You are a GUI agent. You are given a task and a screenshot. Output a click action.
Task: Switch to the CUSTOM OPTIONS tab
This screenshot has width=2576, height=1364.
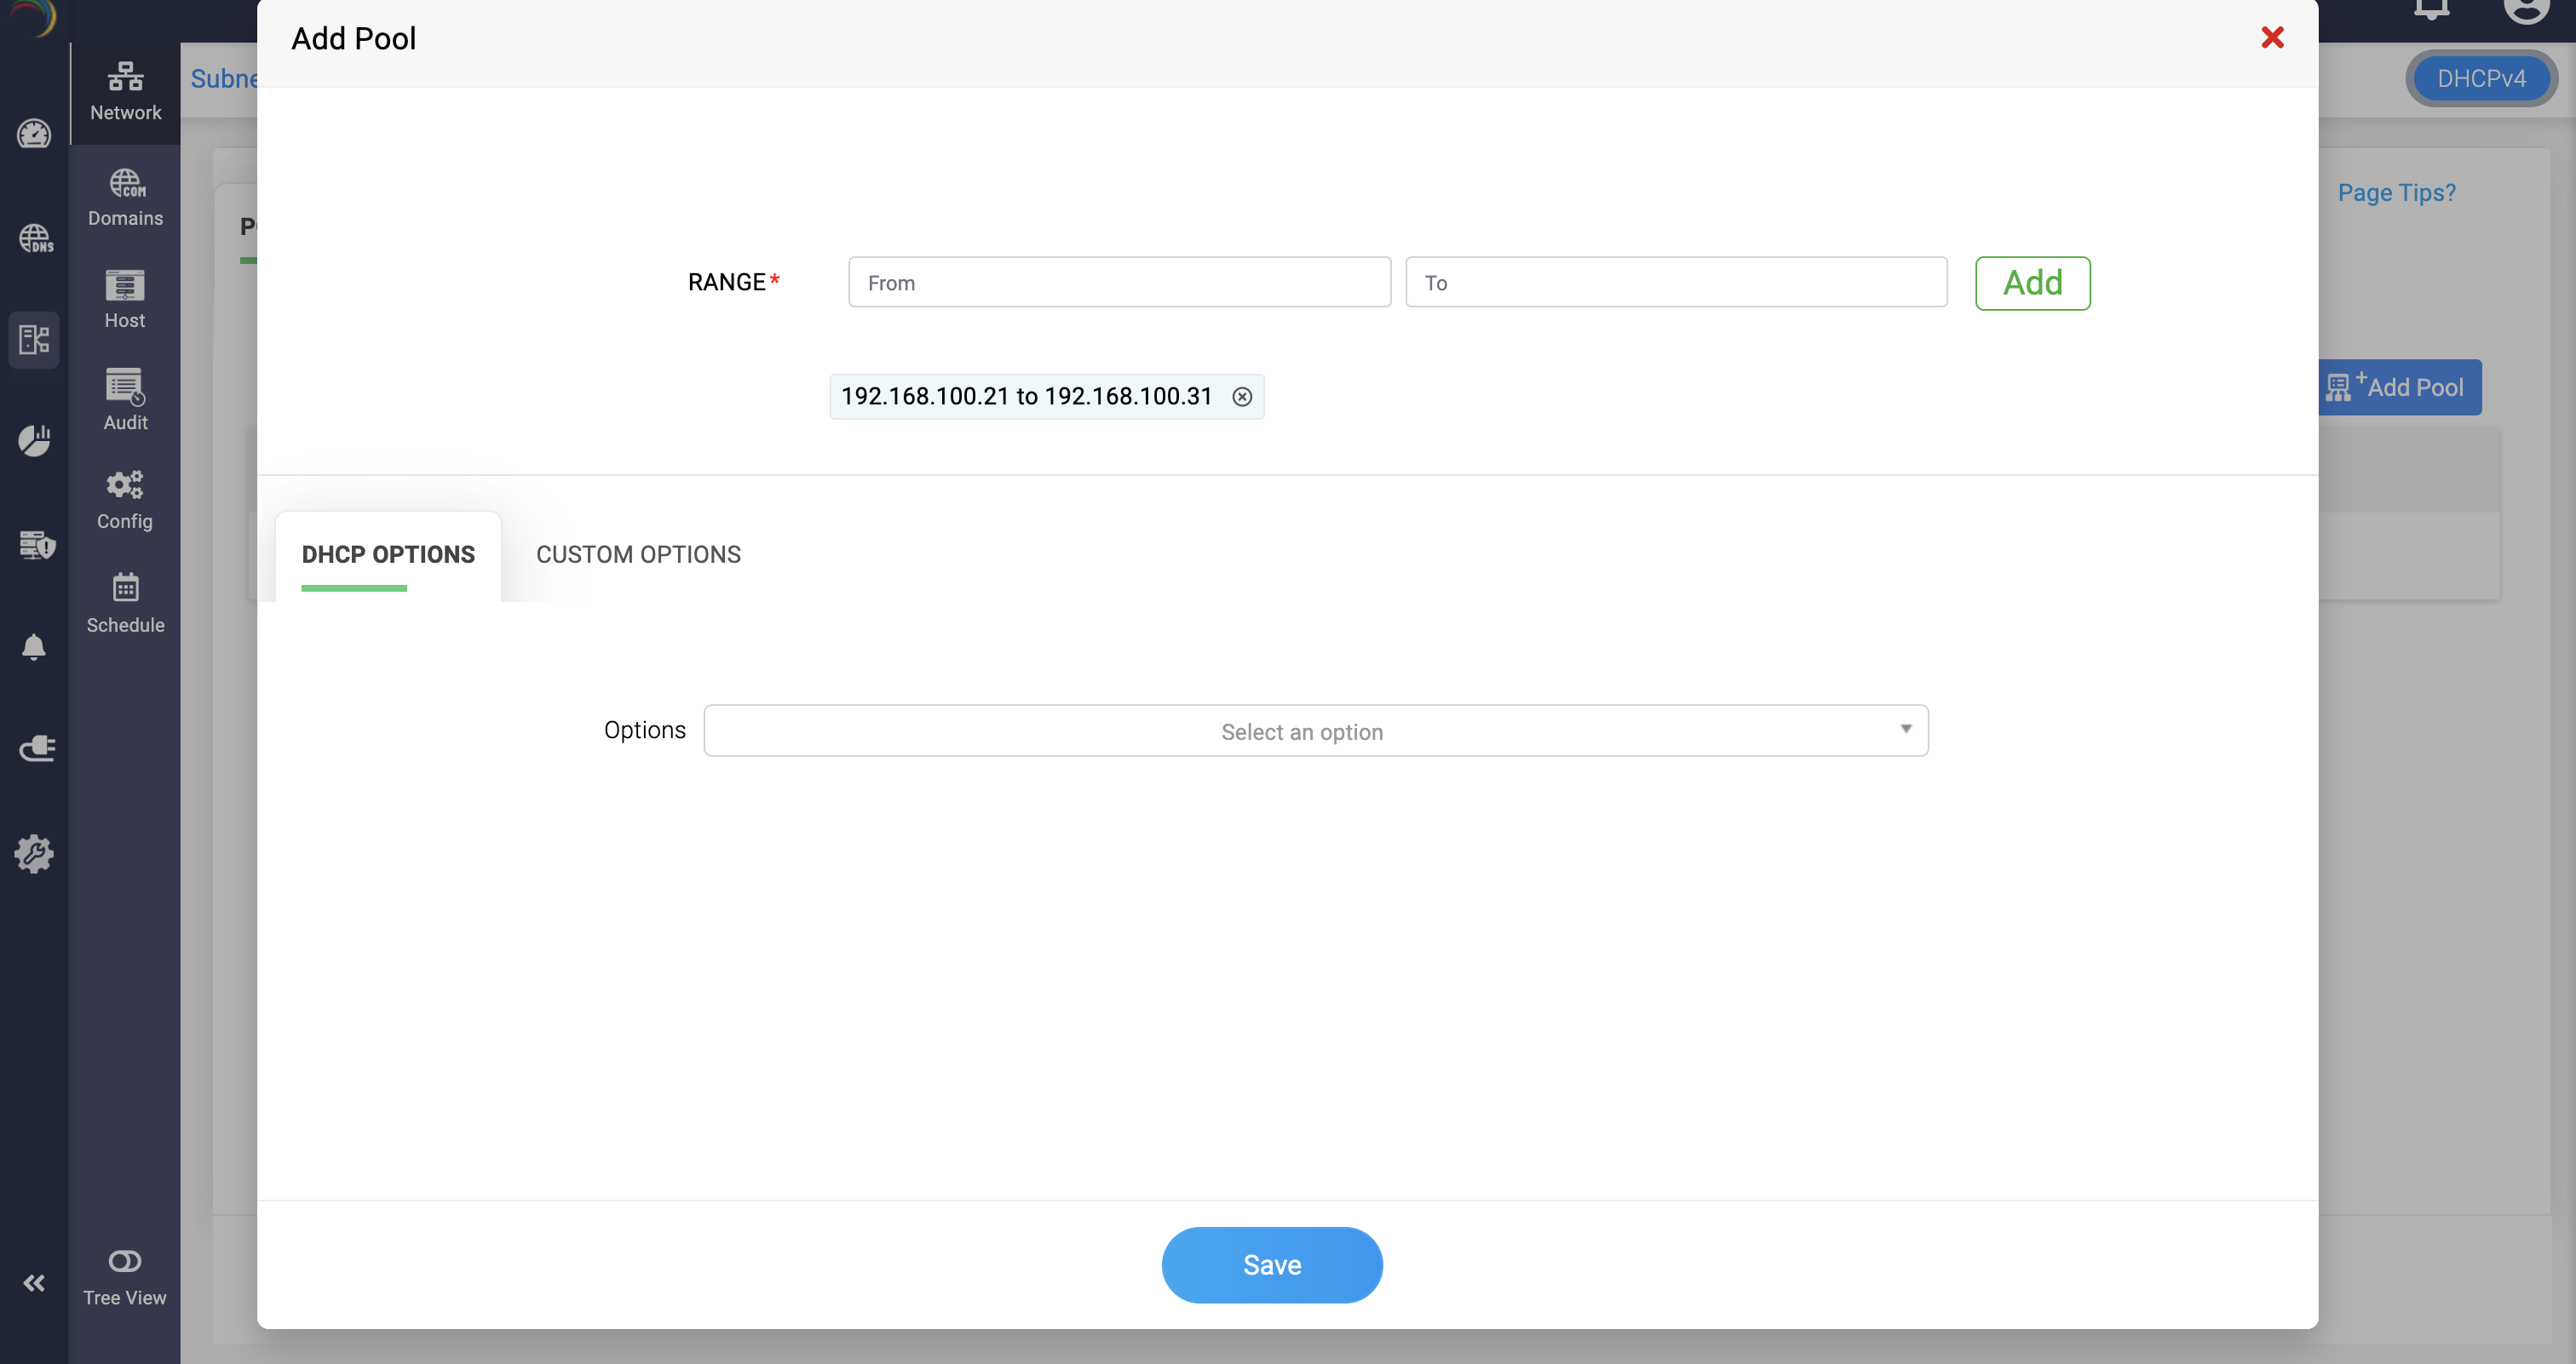638,554
